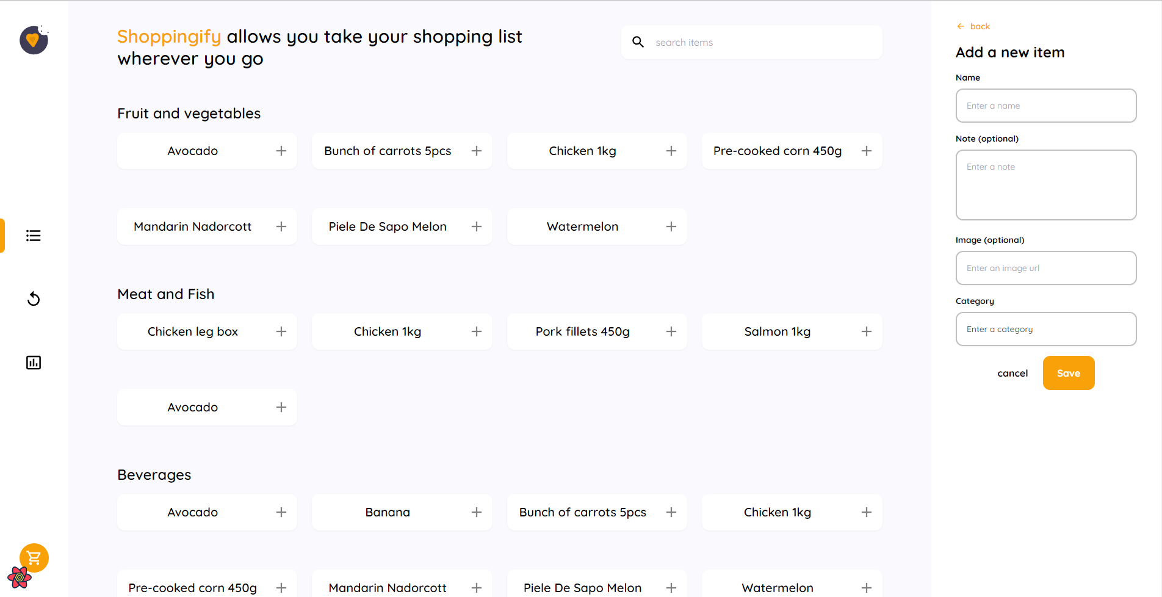Click the Meat and Fish heading
Viewport: 1162px width, 597px height.
point(166,294)
